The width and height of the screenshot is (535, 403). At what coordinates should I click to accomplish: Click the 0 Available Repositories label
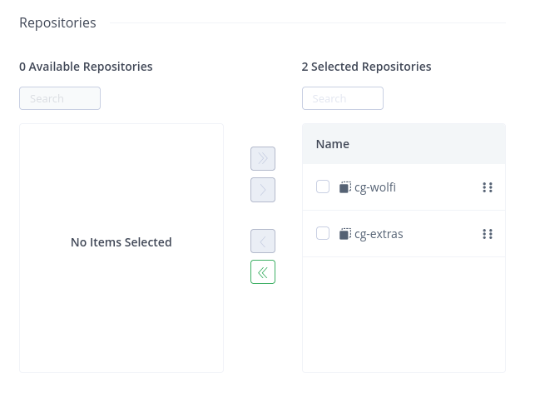tap(86, 67)
